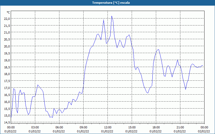This screenshot has width=215, height=134.
Task: Select the 17,0 y-axis tick label
Action: pyautogui.click(x=7, y=88)
